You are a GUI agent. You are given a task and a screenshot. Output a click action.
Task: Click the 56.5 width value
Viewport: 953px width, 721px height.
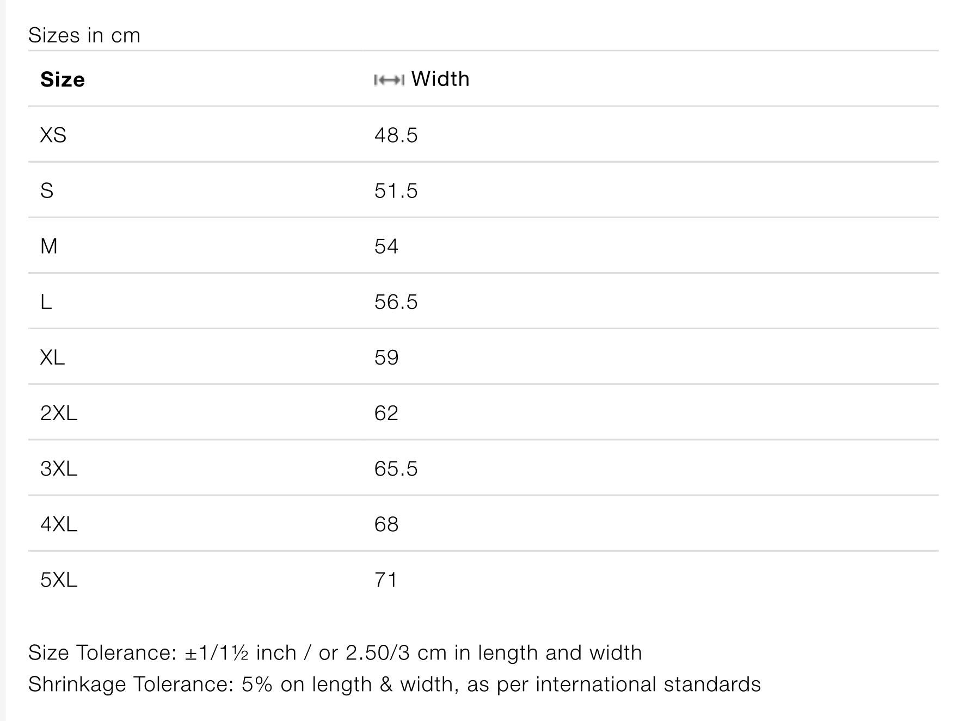396,302
